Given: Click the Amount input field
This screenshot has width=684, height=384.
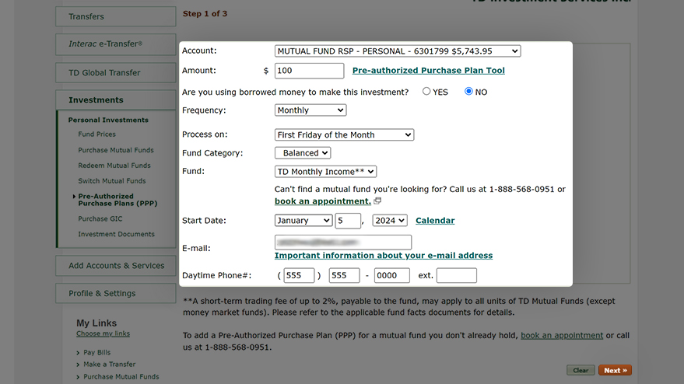Looking at the screenshot, I should [309, 71].
